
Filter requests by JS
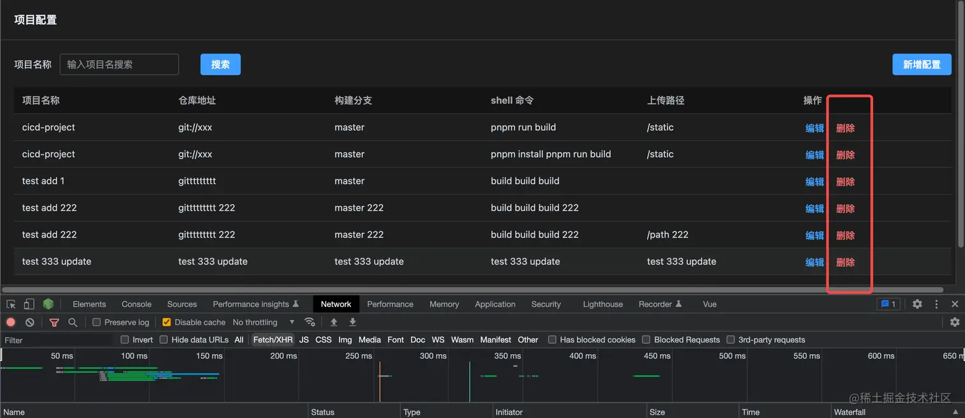coord(304,340)
